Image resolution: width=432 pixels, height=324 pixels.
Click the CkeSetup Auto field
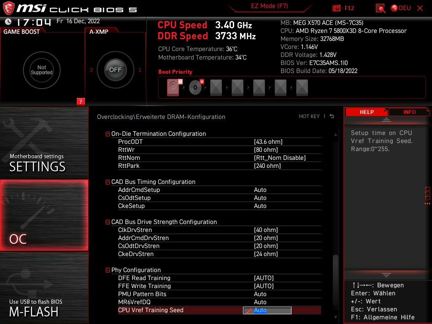pyautogui.click(x=260, y=206)
